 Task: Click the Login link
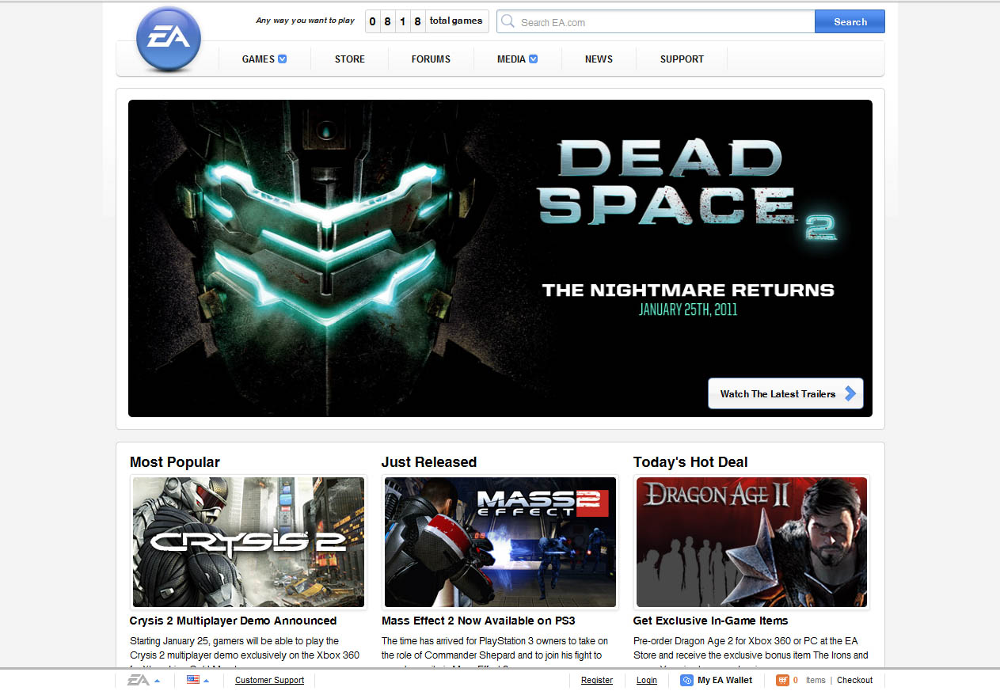tap(647, 680)
